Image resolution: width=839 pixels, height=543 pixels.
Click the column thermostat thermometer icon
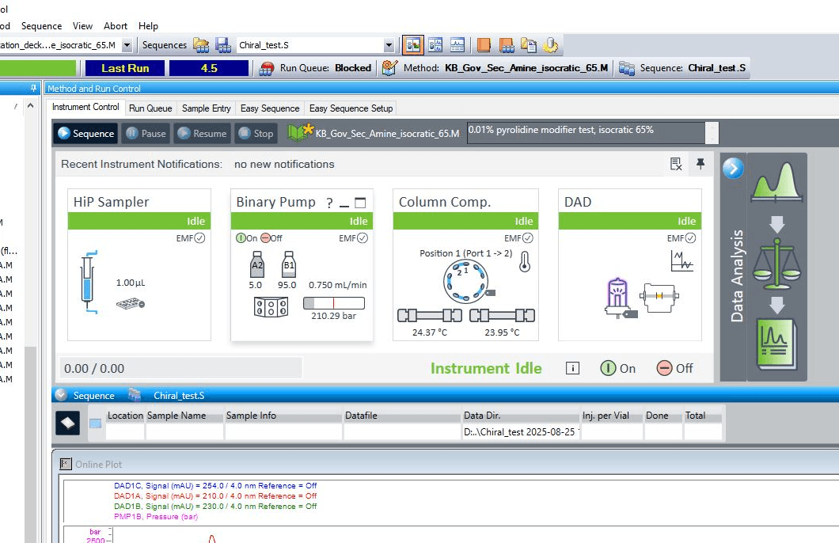click(x=525, y=262)
